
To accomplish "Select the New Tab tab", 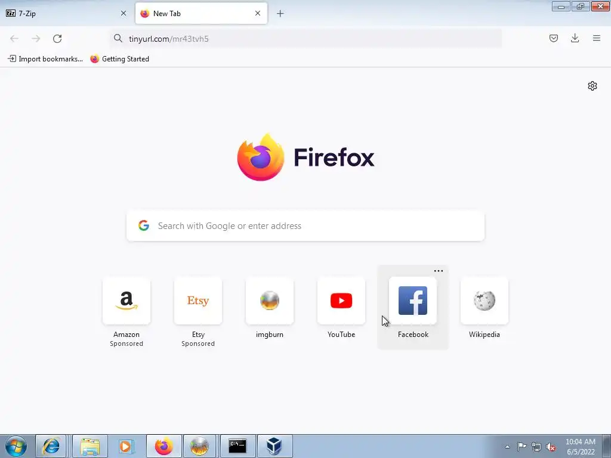I will point(201,13).
